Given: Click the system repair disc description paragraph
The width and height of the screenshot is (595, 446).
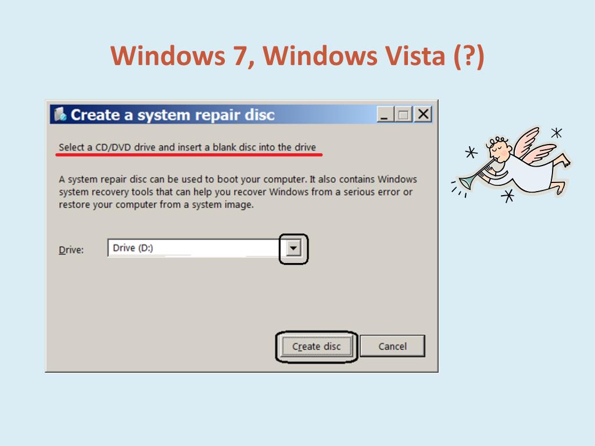Looking at the screenshot, I should point(238,192).
